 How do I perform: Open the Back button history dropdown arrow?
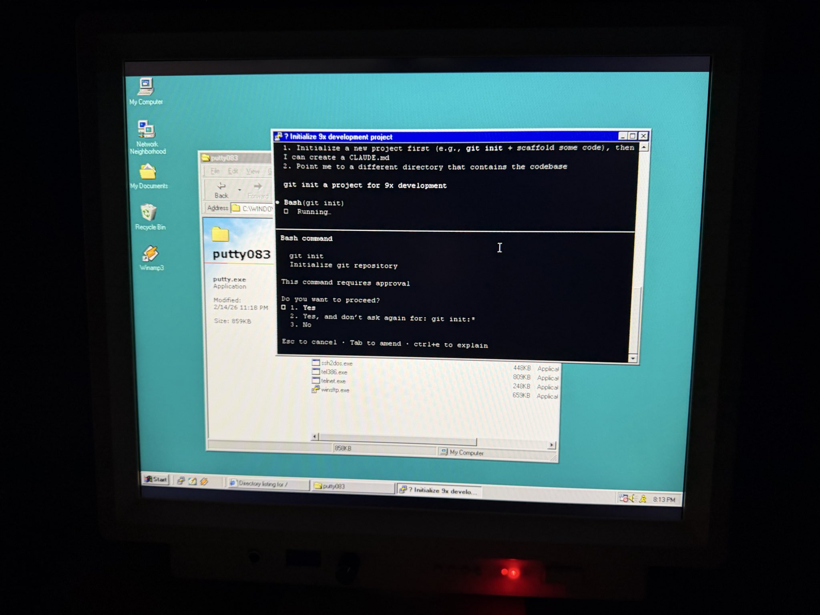pos(239,190)
